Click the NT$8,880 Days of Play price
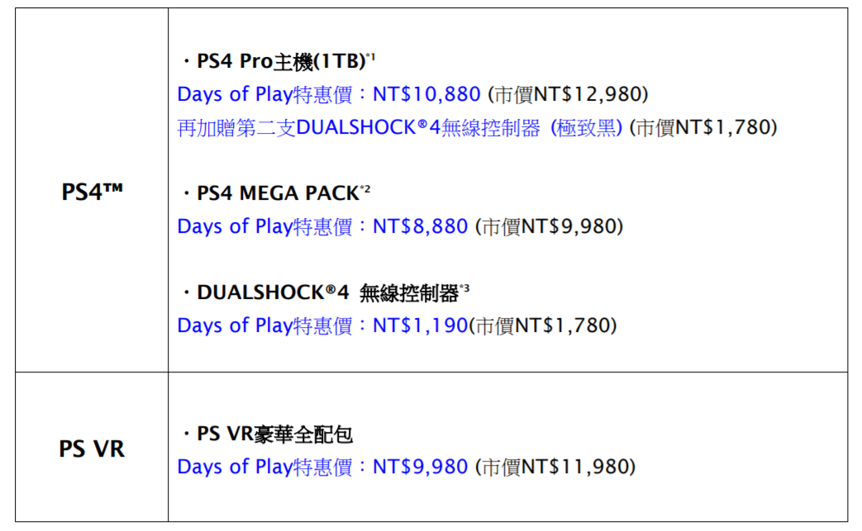This screenshot has width=862, height=531. click(x=420, y=226)
